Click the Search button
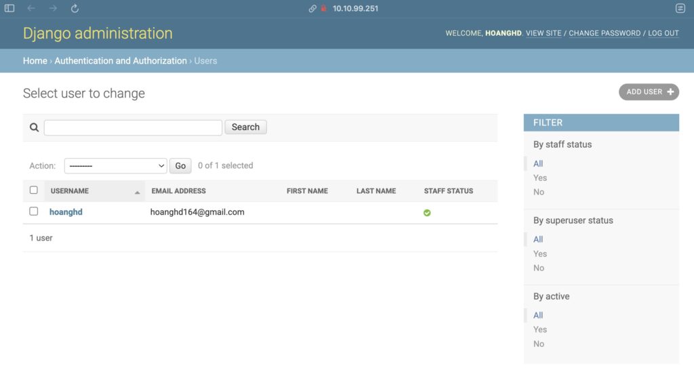The height and width of the screenshot is (368, 694). point(245,127)
